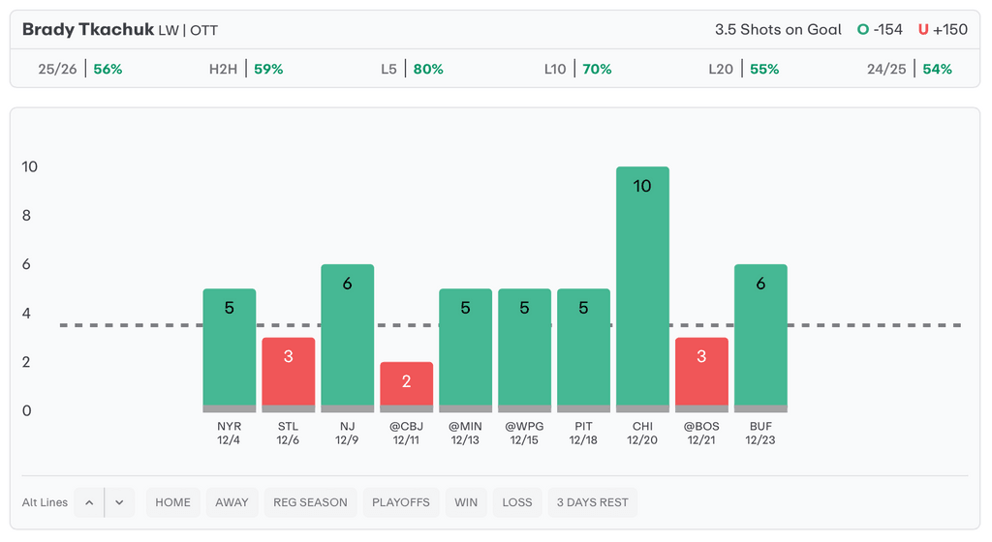The height and width of the screenshot is (542, 992).
Task: Toggle the AWAY filter
Action: pyautogui.click(x=232, y=502)
